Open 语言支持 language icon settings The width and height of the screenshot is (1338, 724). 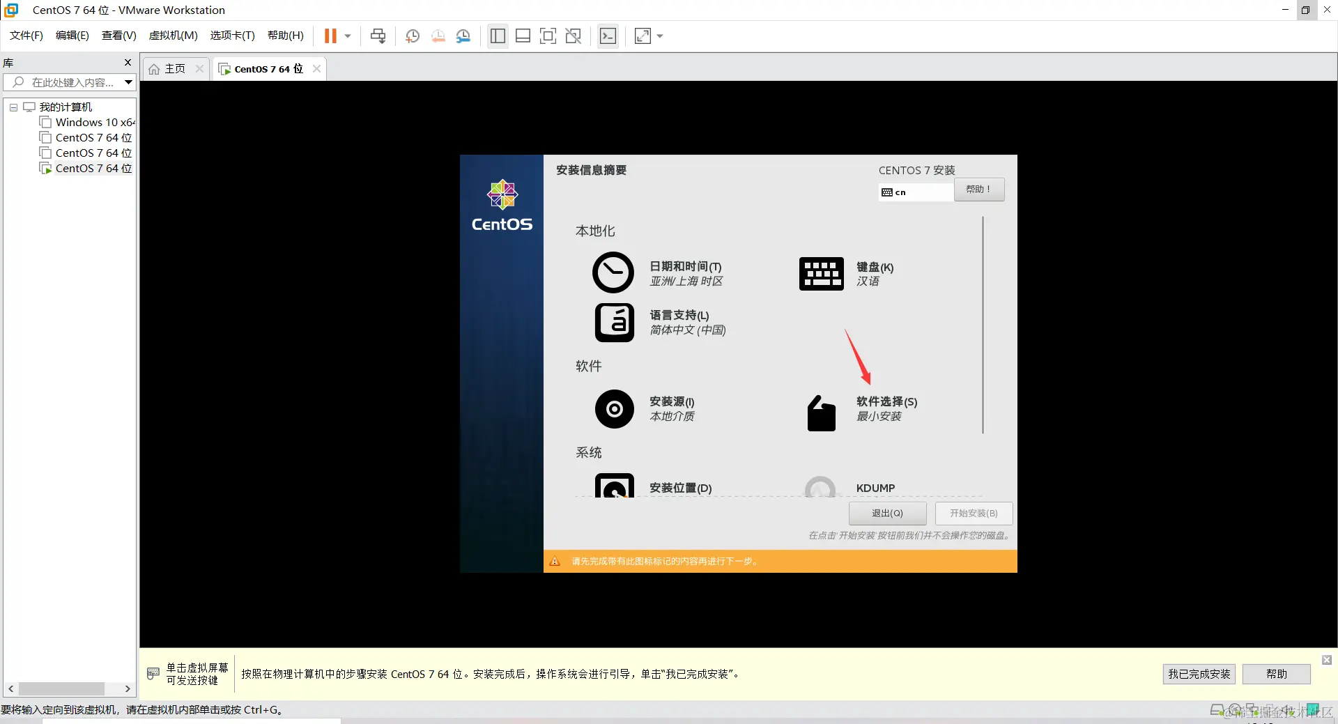pos(615,323)
